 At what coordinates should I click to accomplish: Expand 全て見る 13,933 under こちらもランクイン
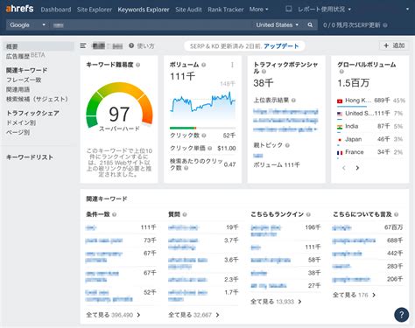276,302
